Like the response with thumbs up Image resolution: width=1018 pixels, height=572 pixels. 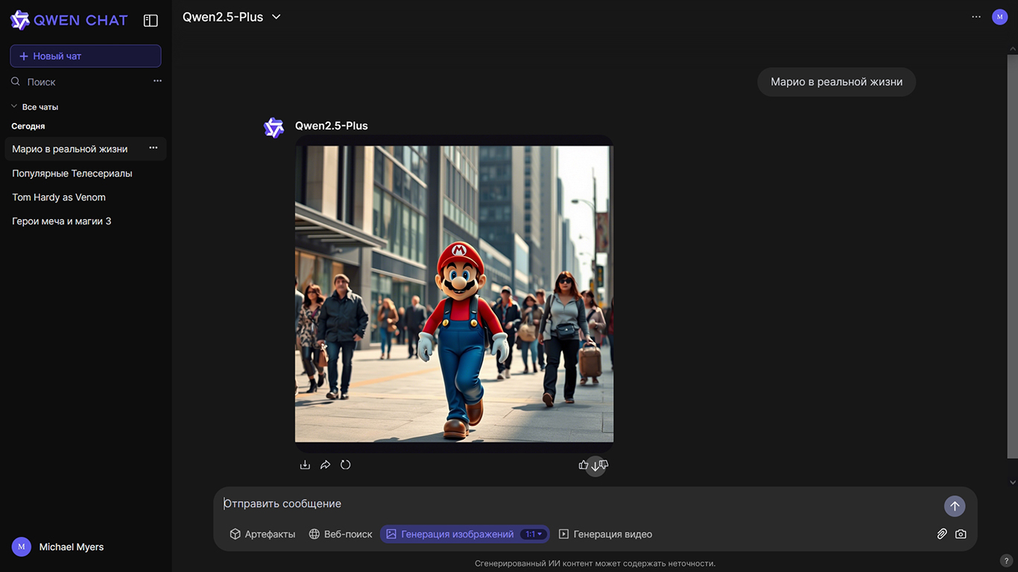[584, 465]
